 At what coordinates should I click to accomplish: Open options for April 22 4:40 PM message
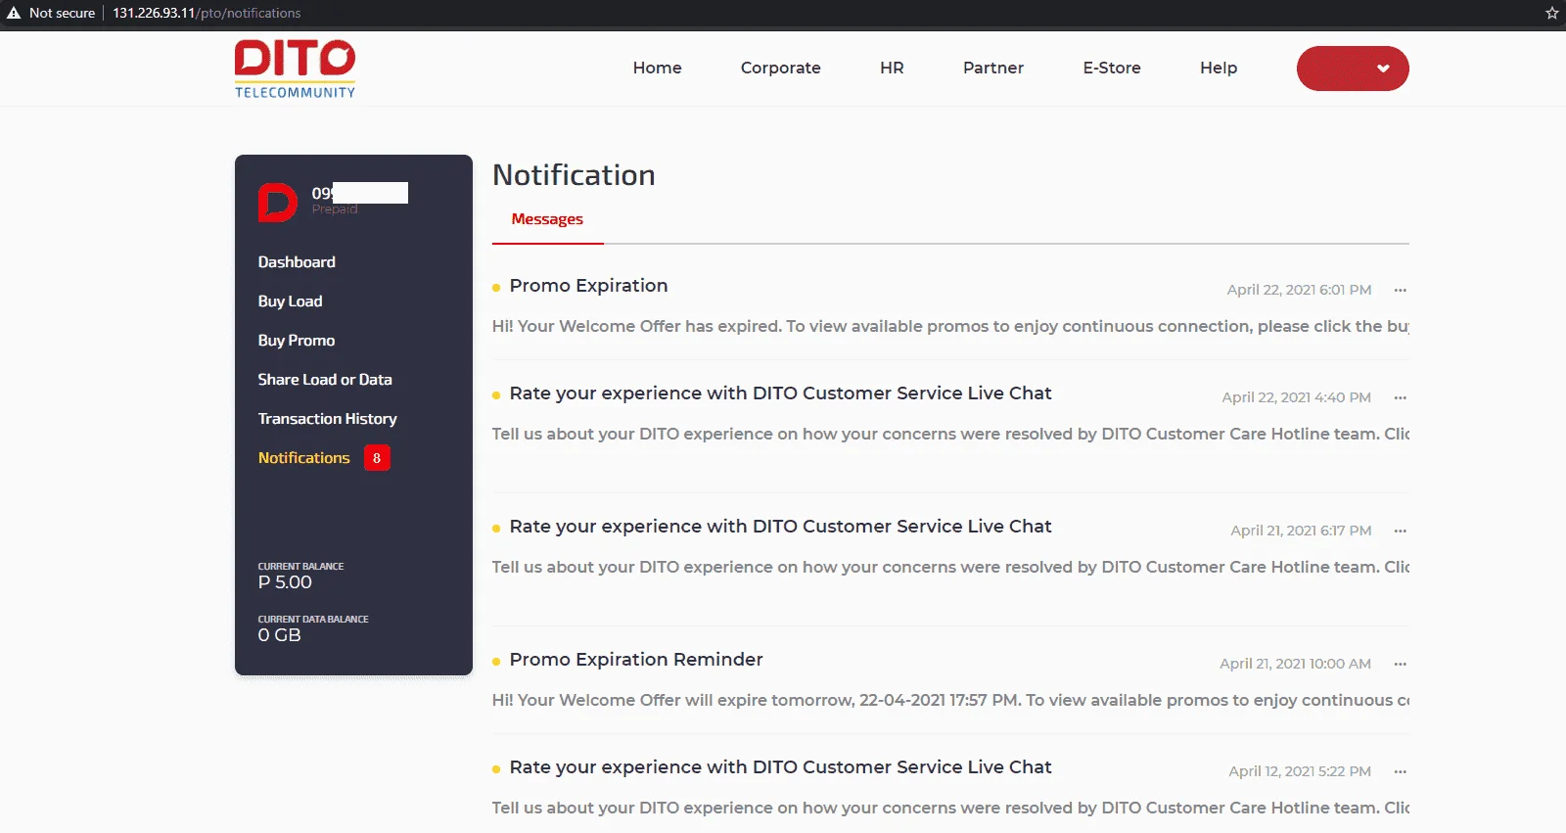pos(1401,397)
